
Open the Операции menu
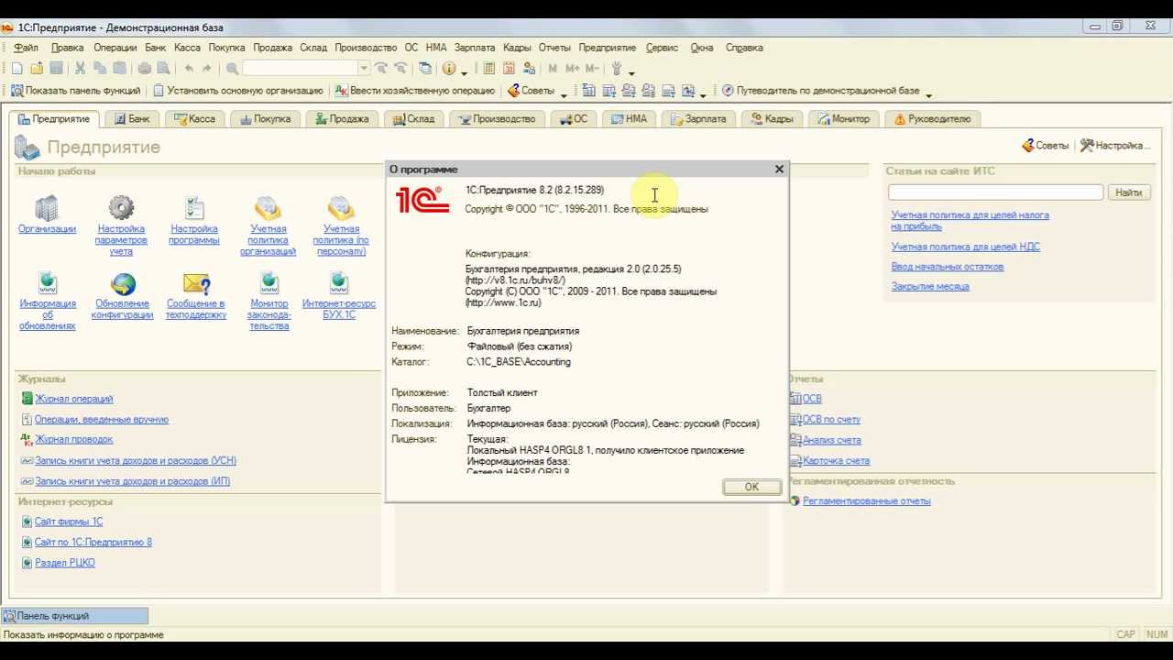(115, 48)
